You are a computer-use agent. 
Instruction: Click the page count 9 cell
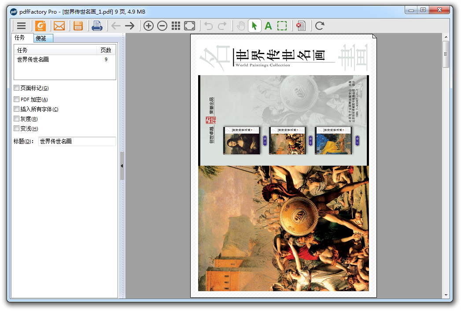106,60
